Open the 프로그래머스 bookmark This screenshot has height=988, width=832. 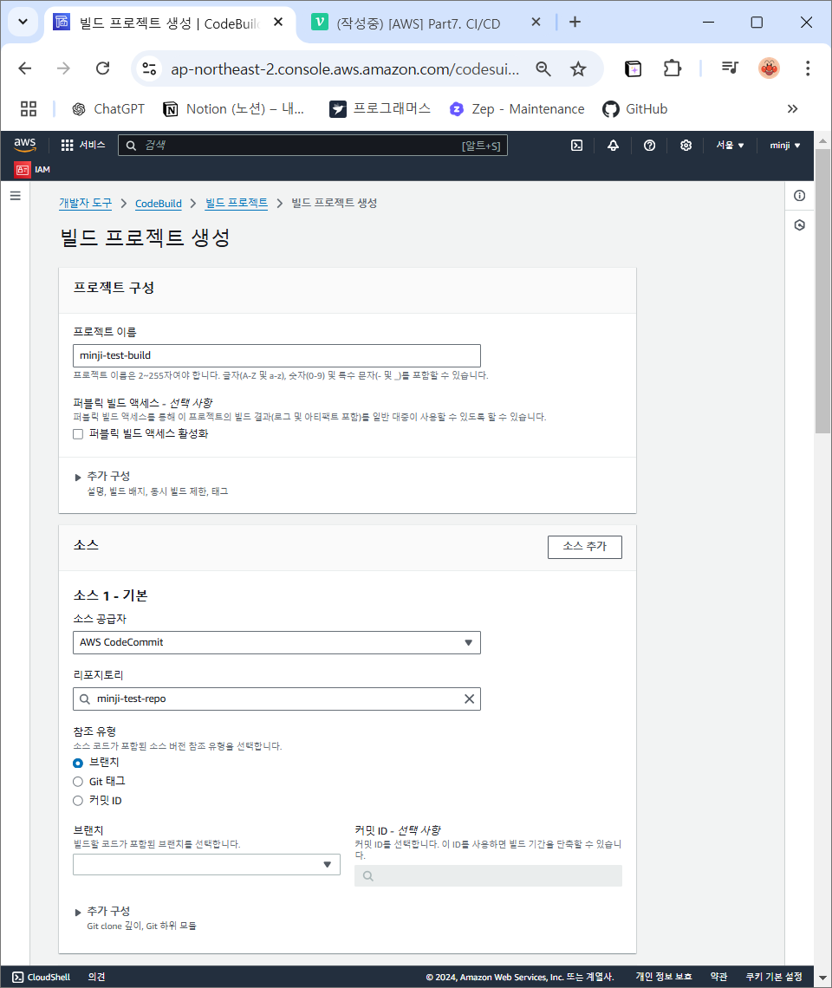380,109
